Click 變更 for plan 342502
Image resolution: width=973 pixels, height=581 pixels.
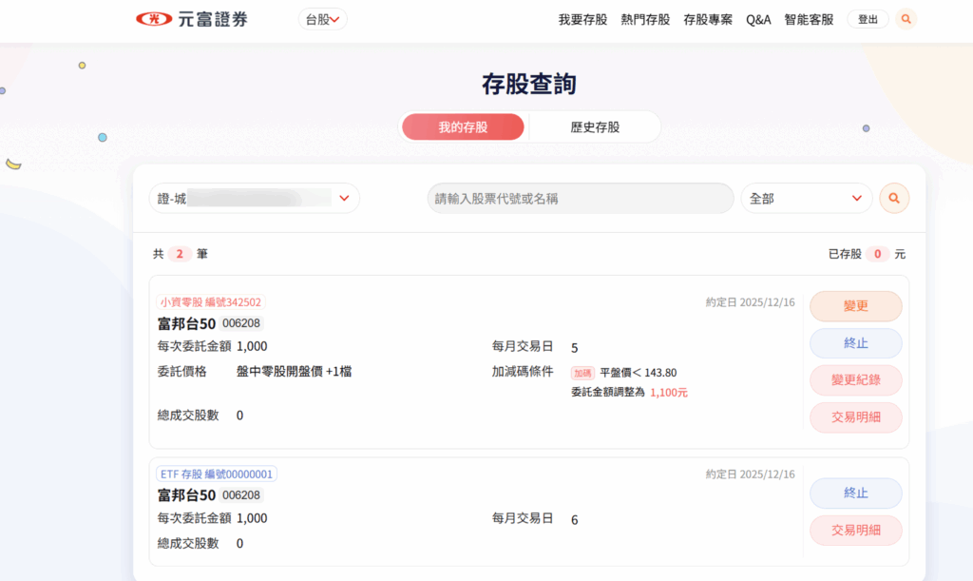855,306
